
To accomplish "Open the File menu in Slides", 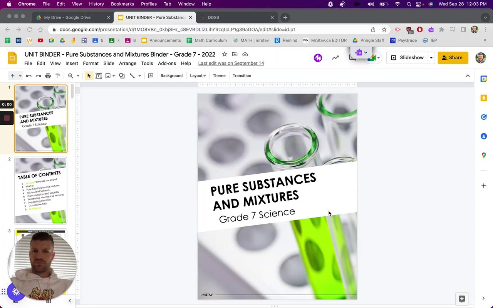I will [28, 64].
